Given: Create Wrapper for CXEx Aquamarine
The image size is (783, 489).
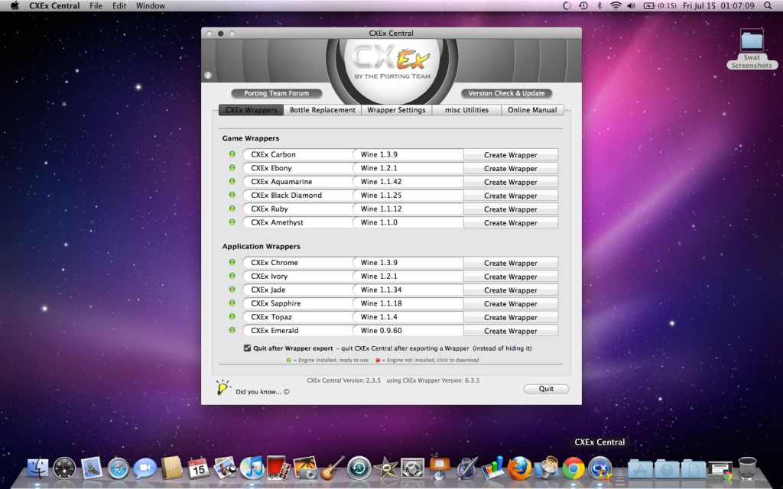Looking at the screenshot, I should 510,182.
